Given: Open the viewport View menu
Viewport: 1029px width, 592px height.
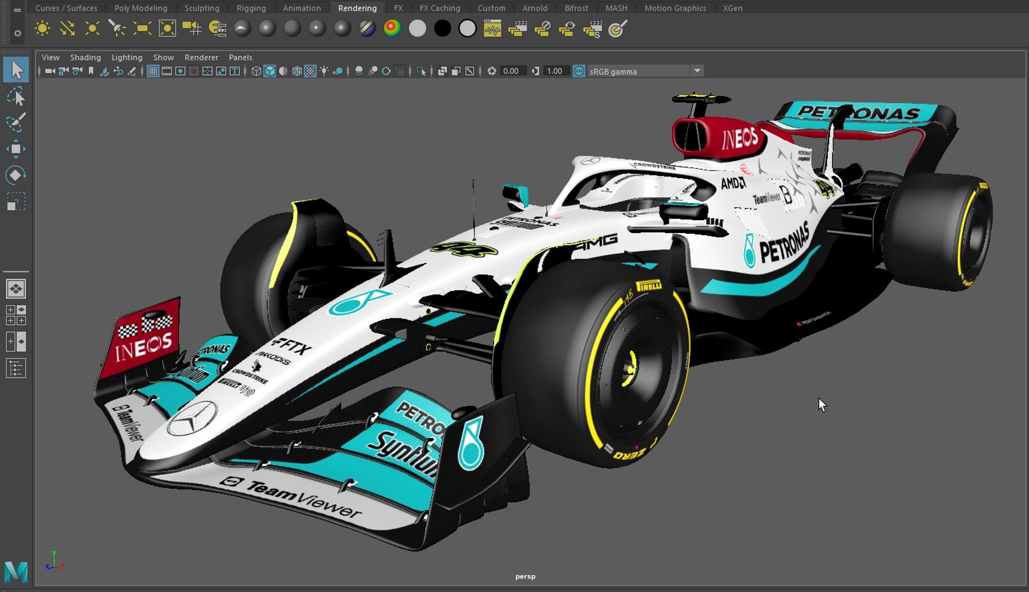Looking at the screenshot, I should coord(50,58).
